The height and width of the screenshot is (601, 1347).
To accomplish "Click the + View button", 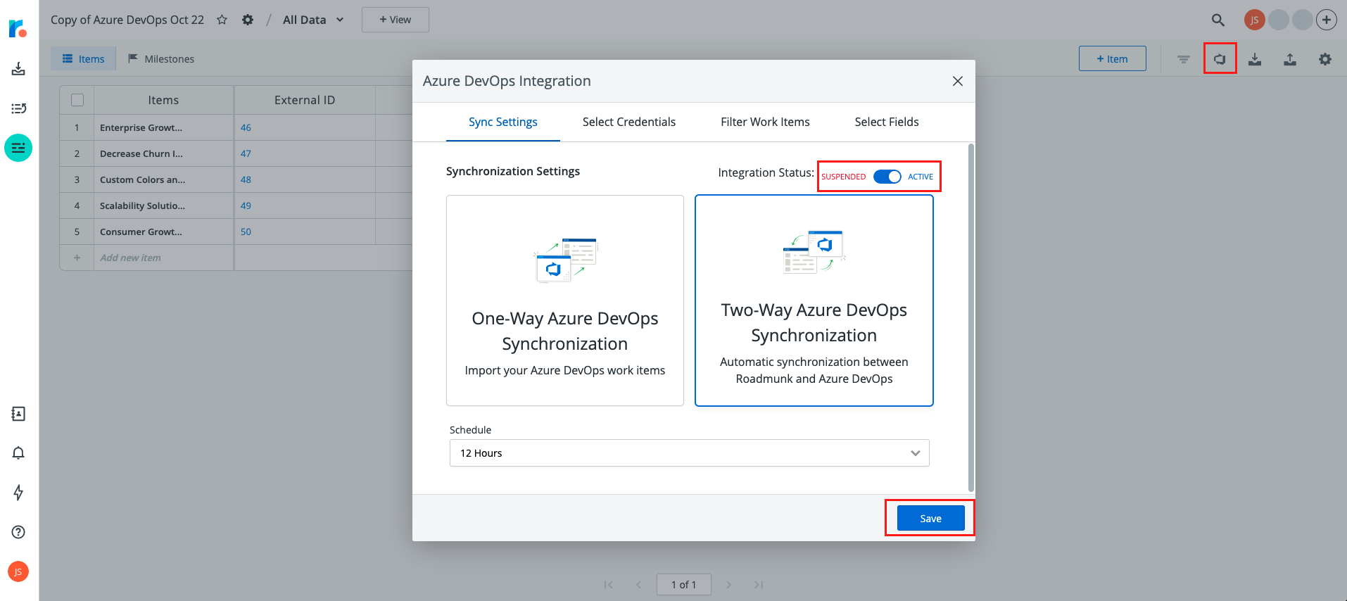I will click(396, 20).
